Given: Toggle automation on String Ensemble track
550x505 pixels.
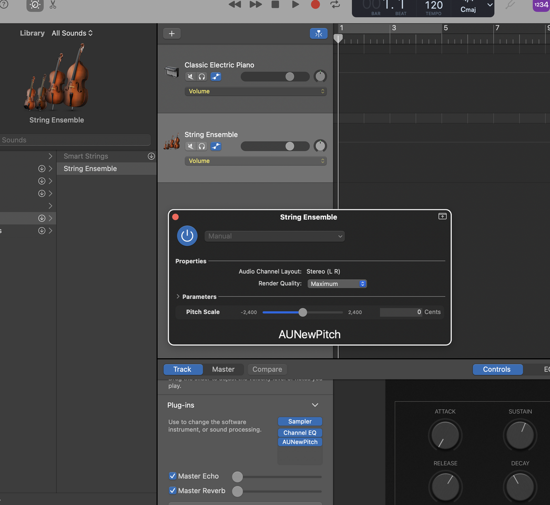Looking at the screenshot, I should [x=216, y=146].
